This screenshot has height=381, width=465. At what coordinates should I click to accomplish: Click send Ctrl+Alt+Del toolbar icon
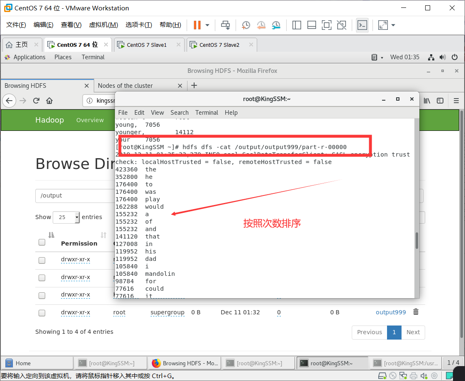coord(225,25)
